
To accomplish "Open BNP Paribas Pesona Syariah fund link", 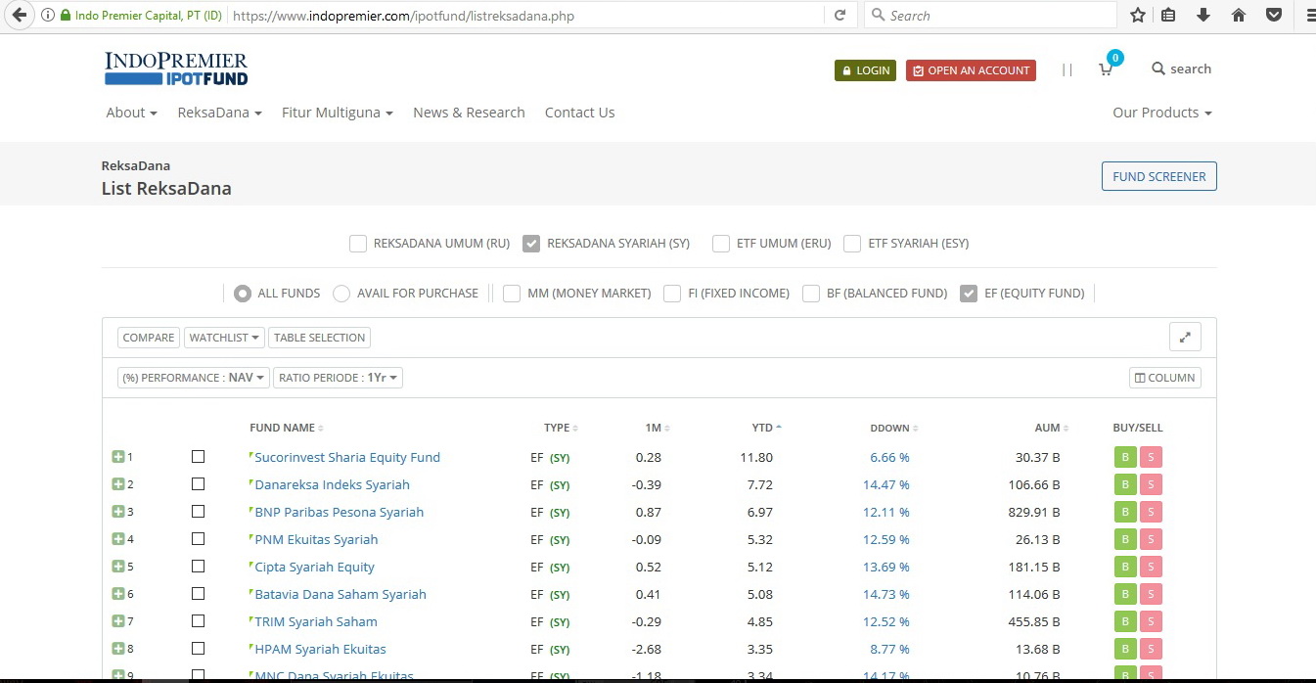I will click(x=339, y=512).
